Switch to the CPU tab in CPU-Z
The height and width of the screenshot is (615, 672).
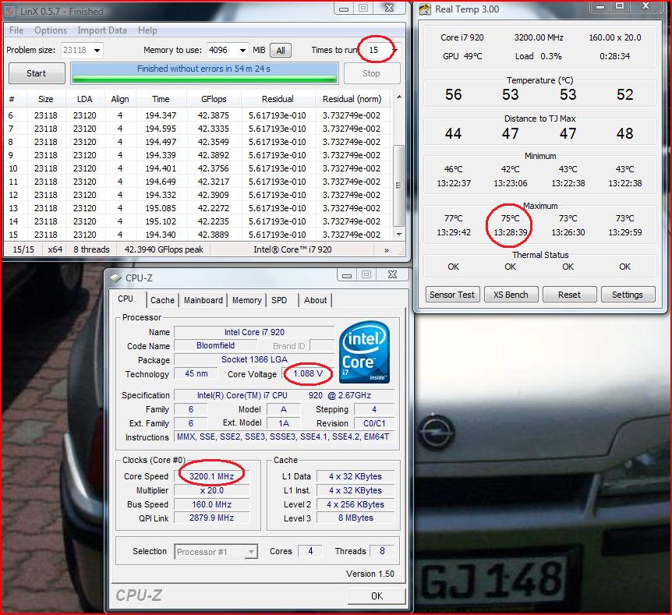[126, 299]
